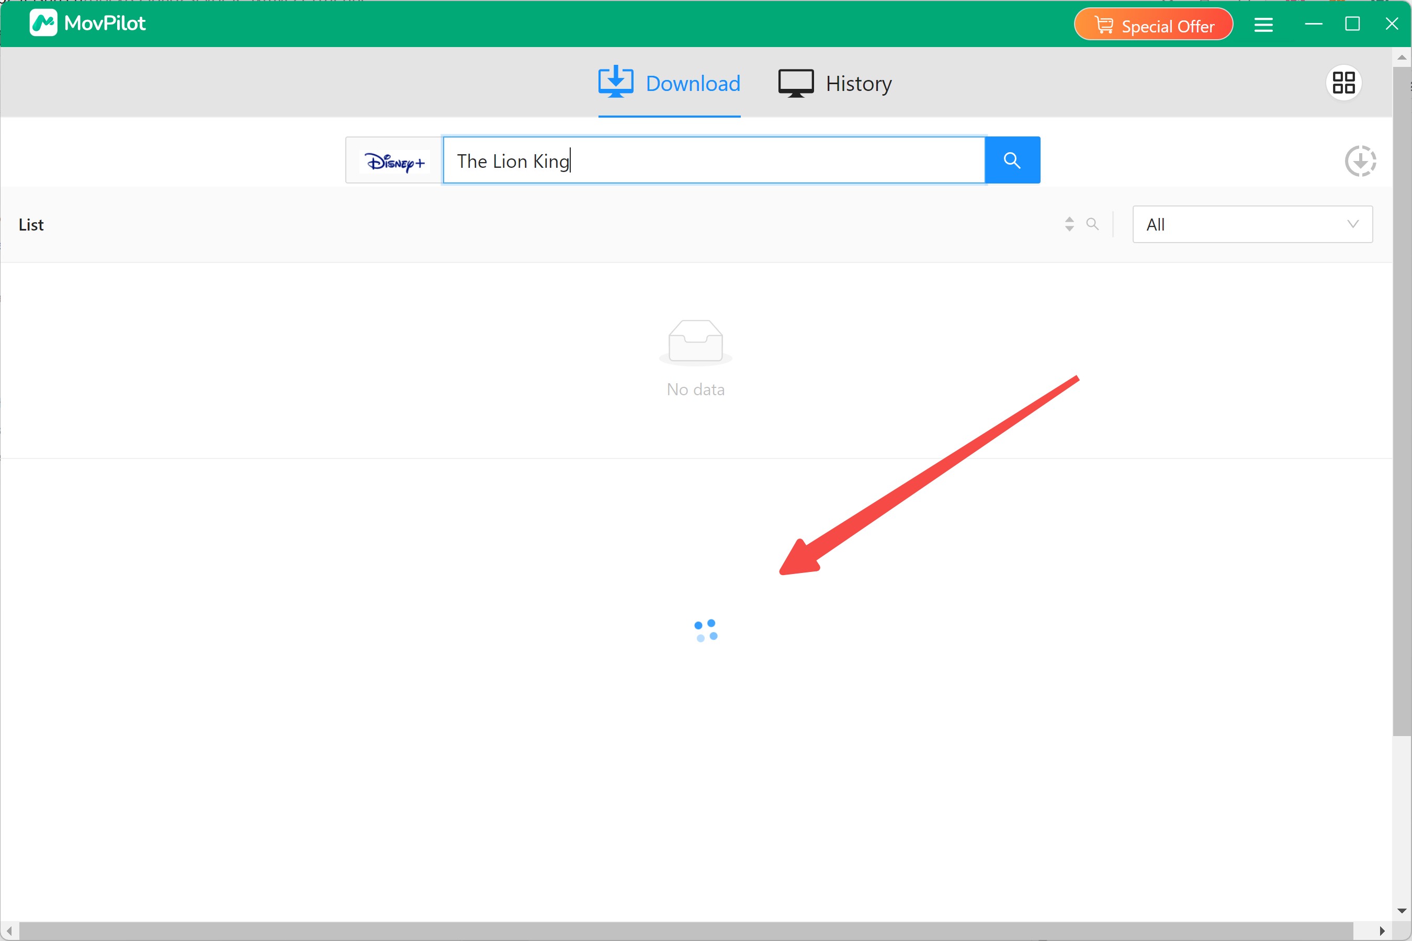Click the blue search magnifier button

pos(1012,161)
